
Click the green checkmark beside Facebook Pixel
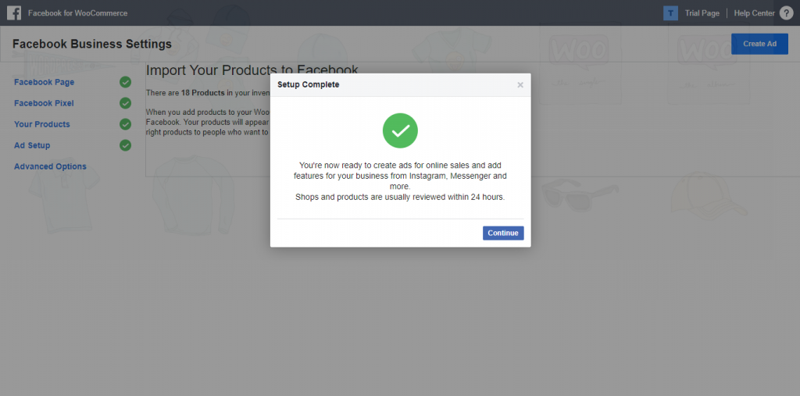(126, 103)
